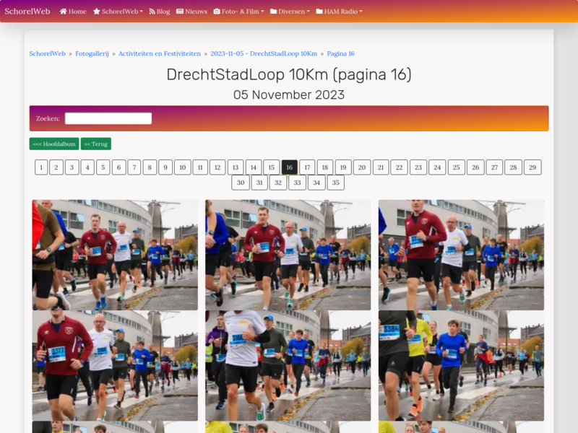Go to gallery page 10
The height and width of the screenshot is (433, 578).
click(x=183, y=167)
